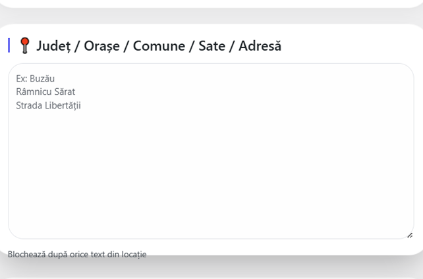Viewport: 423px width, 279px height.
Task: Click the word 'Adresă' in the heading
Action: pyautogui.click(x=260, y=46)
